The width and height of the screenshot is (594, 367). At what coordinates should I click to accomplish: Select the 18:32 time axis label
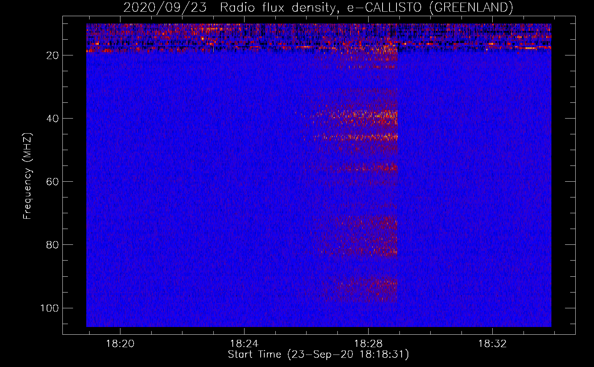click(x=492, y=344)
